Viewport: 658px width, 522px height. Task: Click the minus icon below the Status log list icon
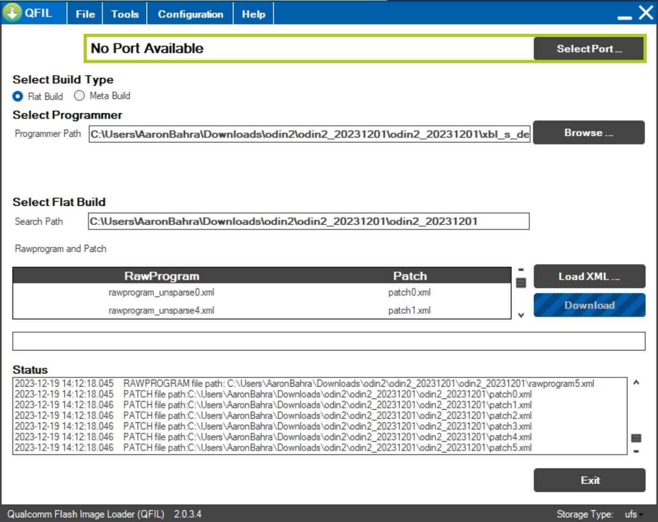click(636, 452)
